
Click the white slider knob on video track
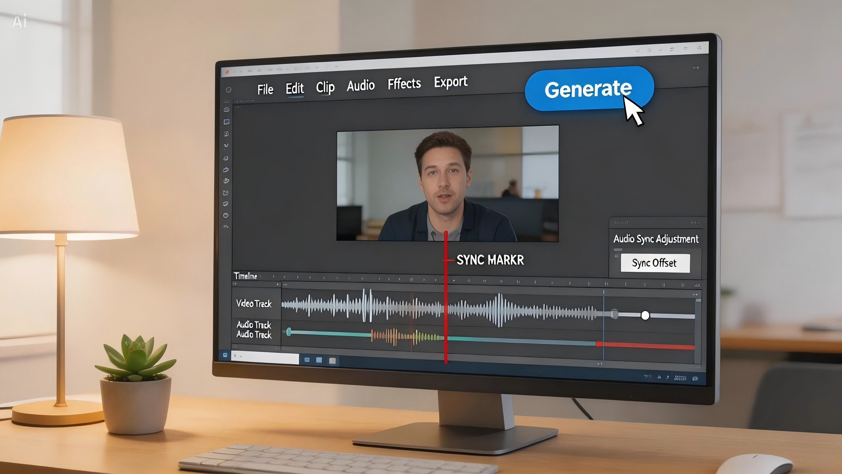pos(645,315)
